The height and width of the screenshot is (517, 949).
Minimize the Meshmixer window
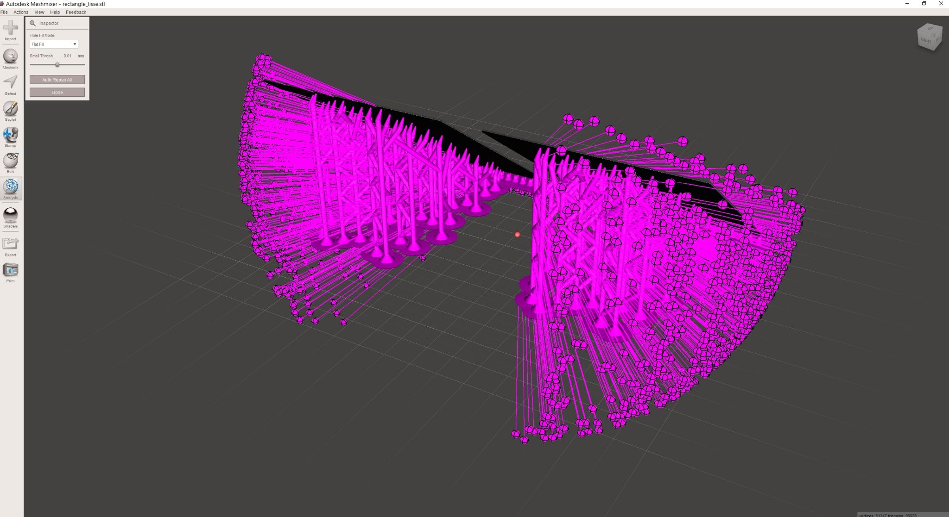coord(907,4)
